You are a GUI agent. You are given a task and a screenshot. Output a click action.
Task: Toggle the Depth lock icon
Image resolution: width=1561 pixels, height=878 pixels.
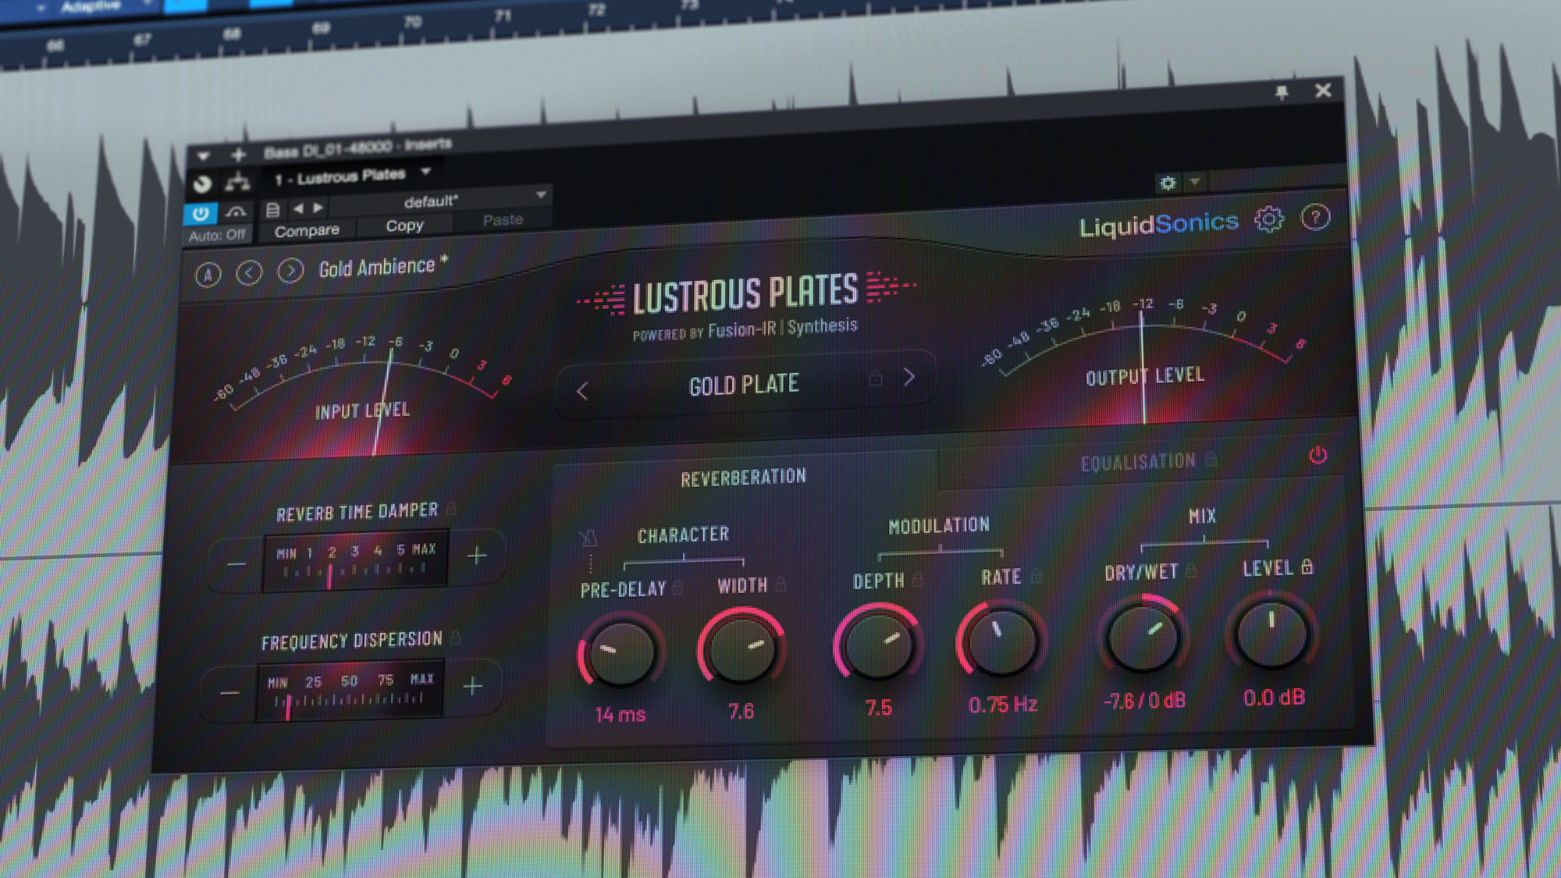coord(918,579)
